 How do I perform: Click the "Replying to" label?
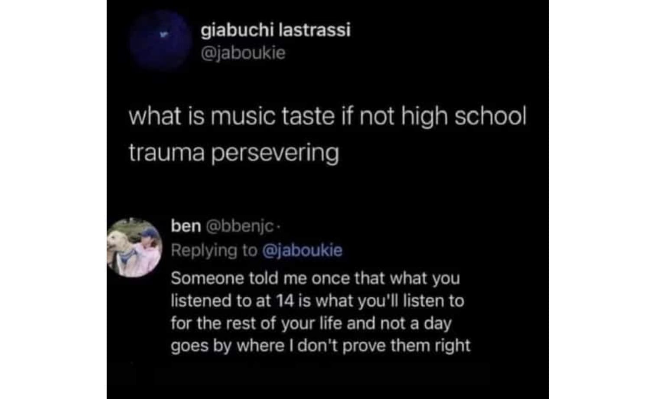point(214,251)
